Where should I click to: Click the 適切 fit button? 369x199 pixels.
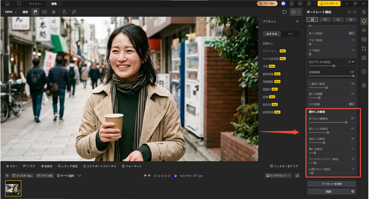(25, 12)
